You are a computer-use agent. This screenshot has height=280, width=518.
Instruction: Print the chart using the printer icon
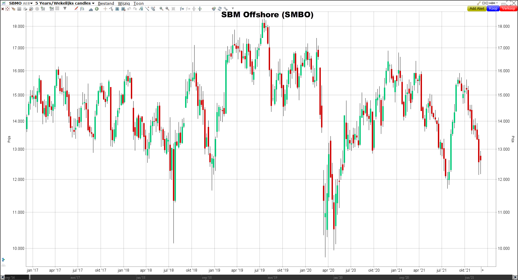[x=25, y=9]
